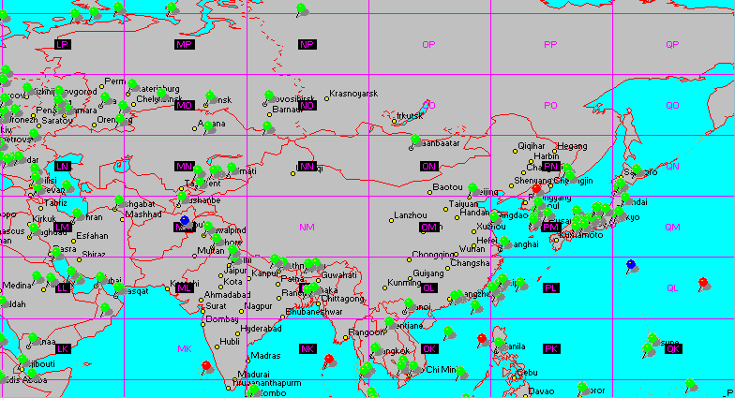
Task: Click the red pin near Shenyang
Action: [x=536, y=189]
